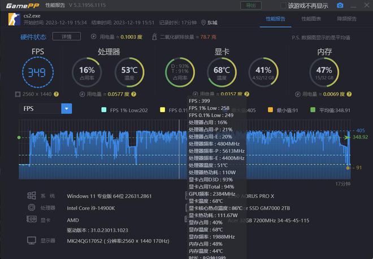Click the FPS 1% Low legend swatch
373x259 pixels.
(104, 110)
